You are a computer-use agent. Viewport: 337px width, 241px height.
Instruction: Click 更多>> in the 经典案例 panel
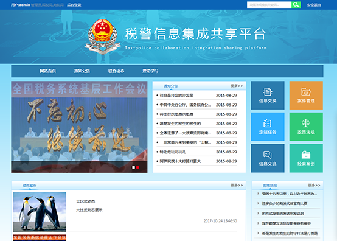pos(237,186)
